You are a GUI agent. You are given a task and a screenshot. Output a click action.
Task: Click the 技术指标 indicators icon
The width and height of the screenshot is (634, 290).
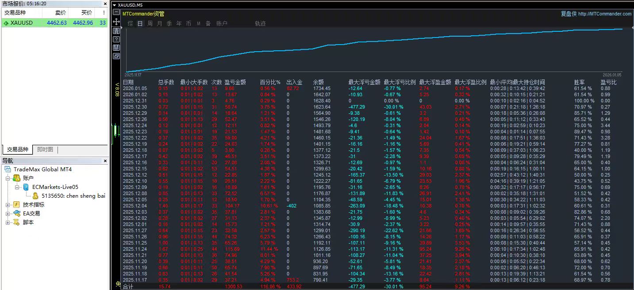coord(16,204)
